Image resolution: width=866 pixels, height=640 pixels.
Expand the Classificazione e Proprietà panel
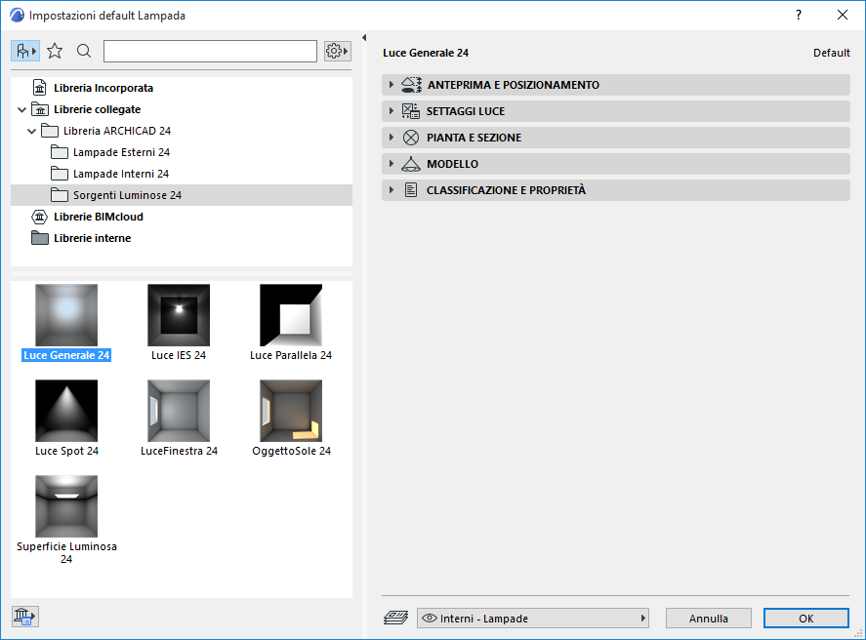(615, 190)
